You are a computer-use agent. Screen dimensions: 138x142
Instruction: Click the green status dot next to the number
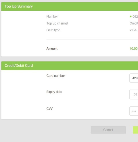tap(131, 16)
